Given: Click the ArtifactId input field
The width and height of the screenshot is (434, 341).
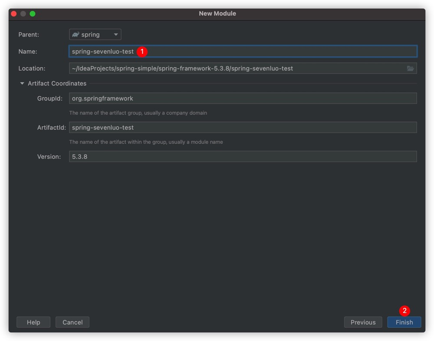Looking at the screenshot, I should pos(243,127).
